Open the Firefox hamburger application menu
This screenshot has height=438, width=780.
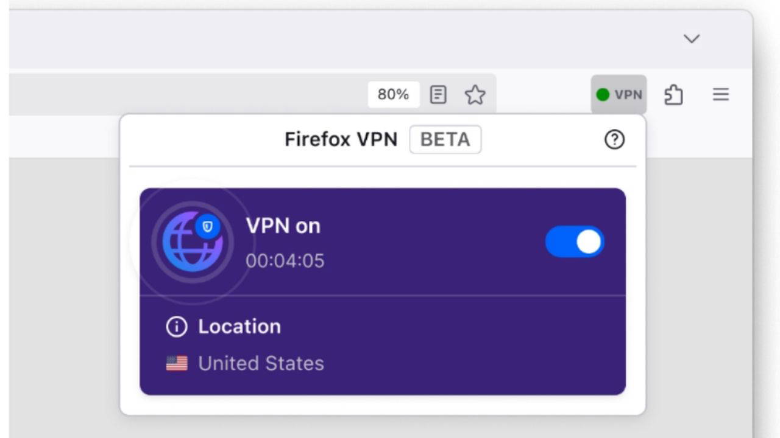pyautogui.click(x=721, y=94)
